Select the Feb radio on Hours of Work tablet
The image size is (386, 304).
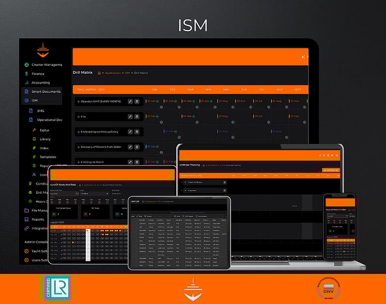60,203
